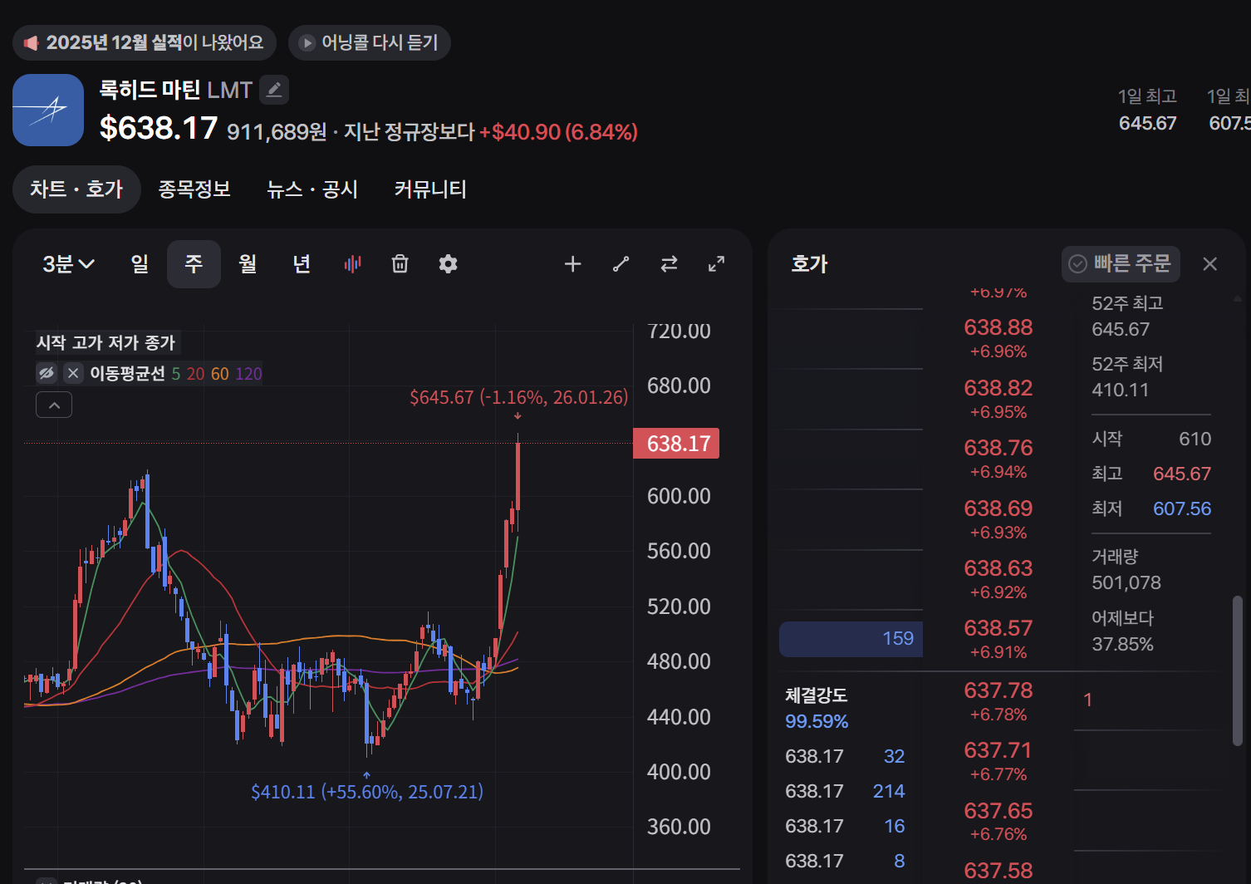Toggle moving average visibility eye icon
The width and height of the screenshot is (1251, 884).
tap(47, 373)
